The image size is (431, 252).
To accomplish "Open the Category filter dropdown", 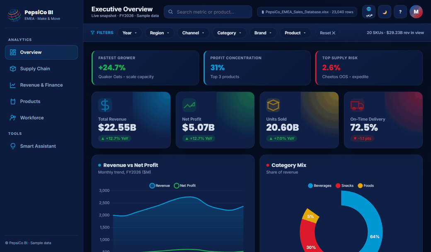I will [229, 33].
